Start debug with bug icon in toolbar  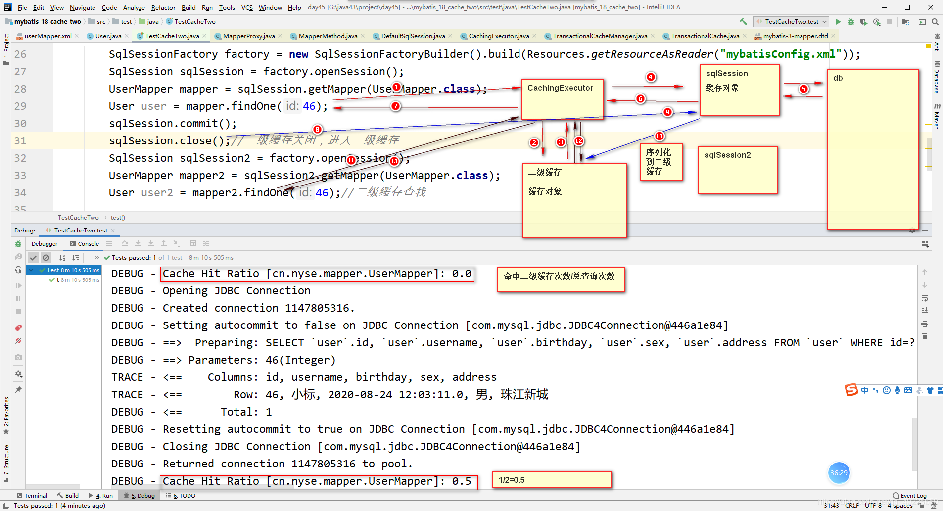(x=851, y=22)
